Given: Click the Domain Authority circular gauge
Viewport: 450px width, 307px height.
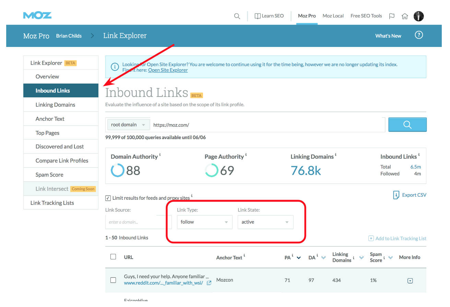Looking at the screenshot, I should (118, 170).
